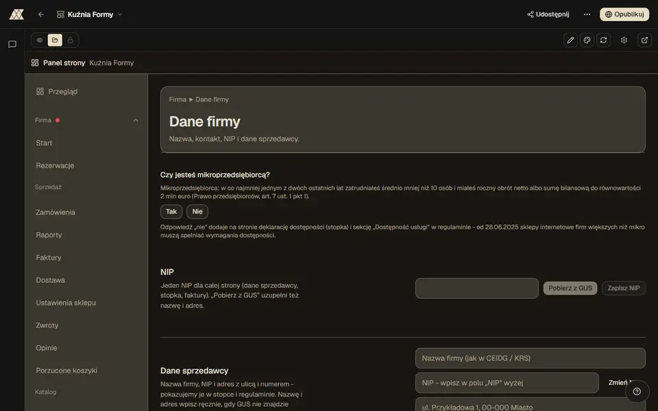Open the Kuźnia Formy project dropdown
Viewport: 658px width, 411px height.
pos(89,14)
